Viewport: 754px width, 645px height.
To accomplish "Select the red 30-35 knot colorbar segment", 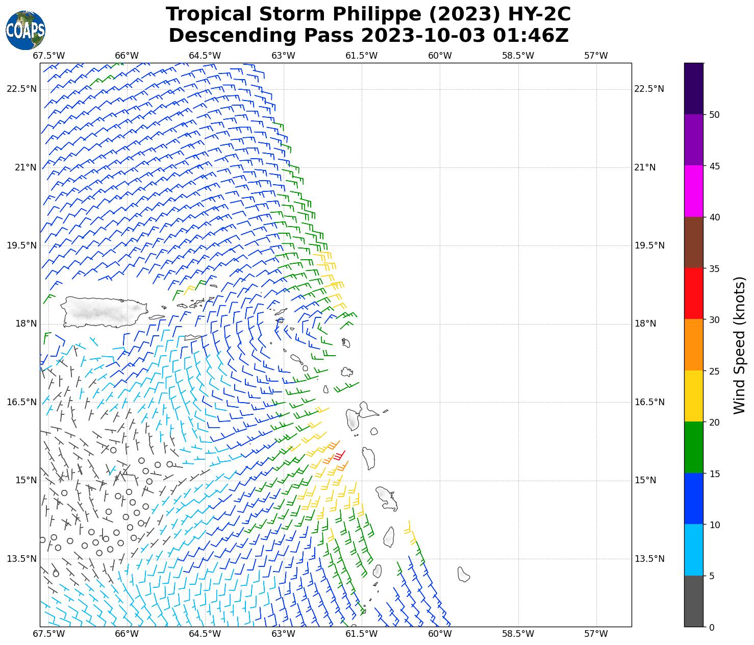I will tap(693, 293).
